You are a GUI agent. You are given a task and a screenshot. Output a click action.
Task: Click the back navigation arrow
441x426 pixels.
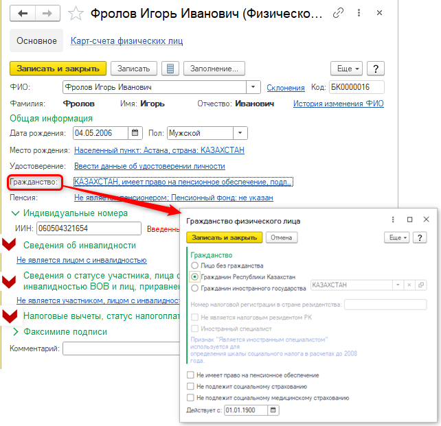23,13
